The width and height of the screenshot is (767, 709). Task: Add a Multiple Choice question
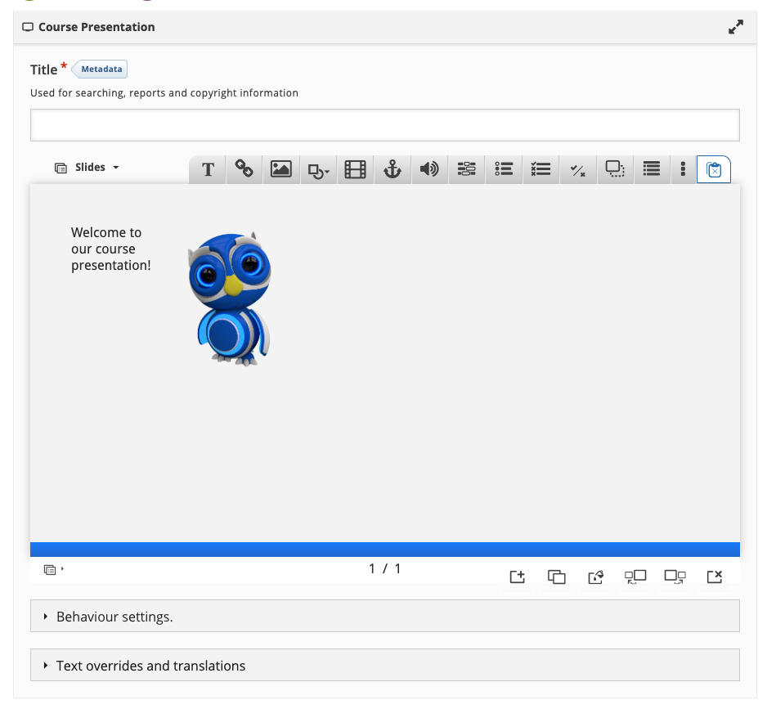(x=541, y=169)
